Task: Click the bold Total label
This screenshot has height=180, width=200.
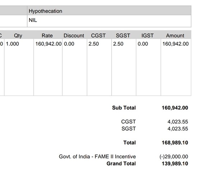Action: pos(130,143)
